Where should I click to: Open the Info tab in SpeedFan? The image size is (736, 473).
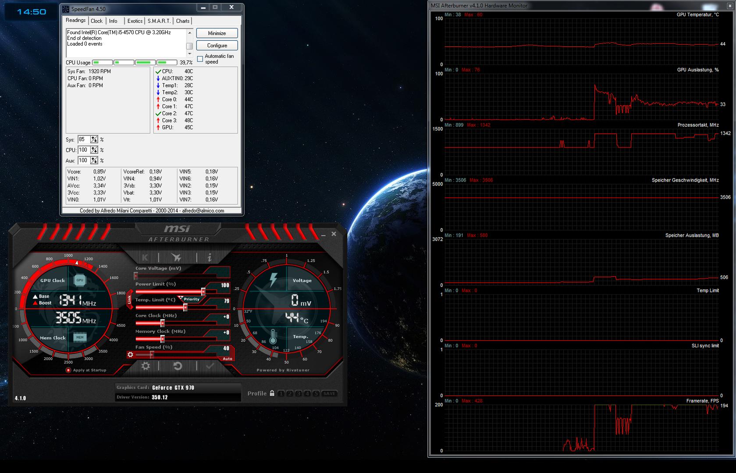pos(113,21)
